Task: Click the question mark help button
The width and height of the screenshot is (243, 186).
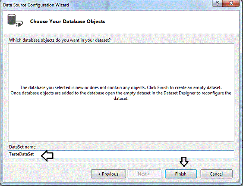Action: [x=217, y=3]
